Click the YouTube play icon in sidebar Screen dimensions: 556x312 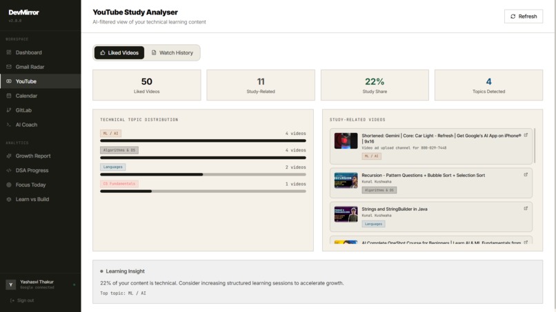[x=9, y=81]
